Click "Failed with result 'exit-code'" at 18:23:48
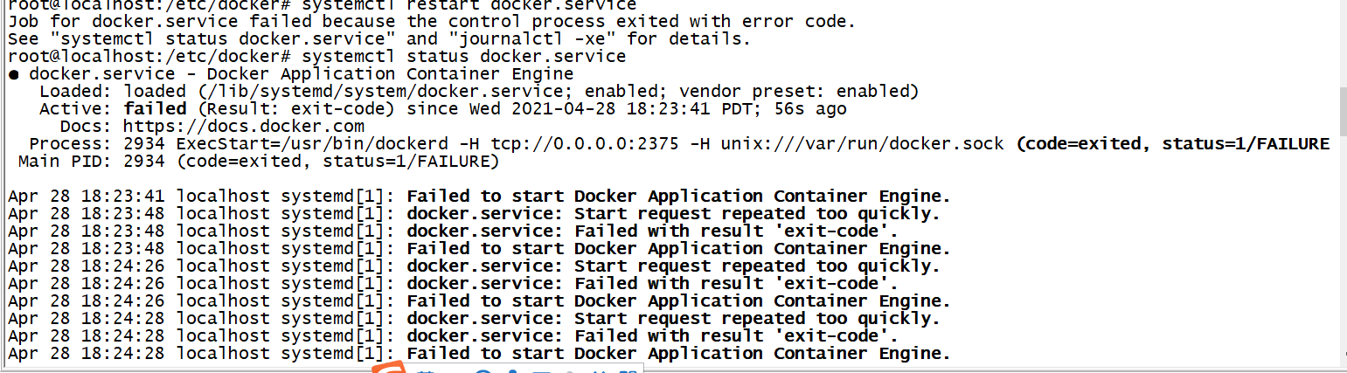 [x=736, y=231]
